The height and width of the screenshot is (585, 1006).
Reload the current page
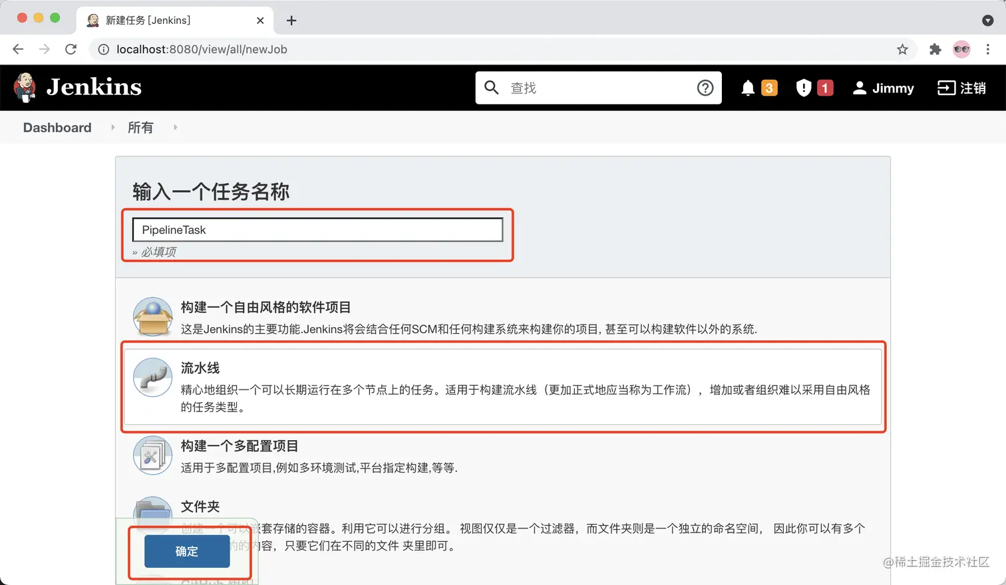click(71, 49)
